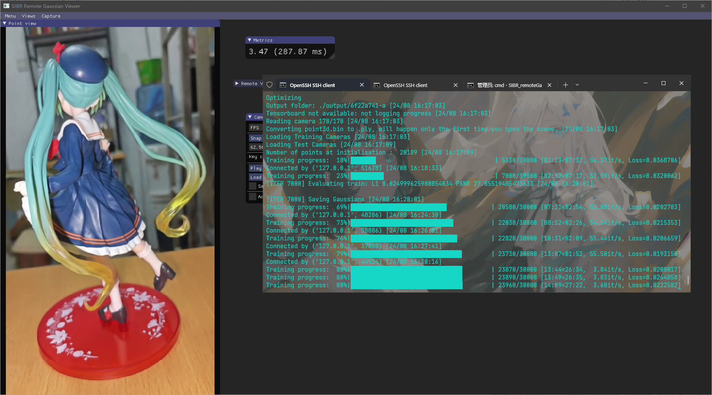Image resolution: width=712 pixels, height=395 pixels.
Task: Switch to cmd SIBR_remoteGa tab
Action: 510,85
